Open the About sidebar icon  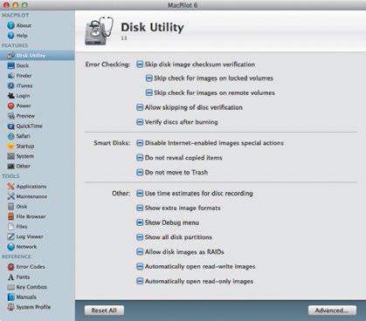10,25
